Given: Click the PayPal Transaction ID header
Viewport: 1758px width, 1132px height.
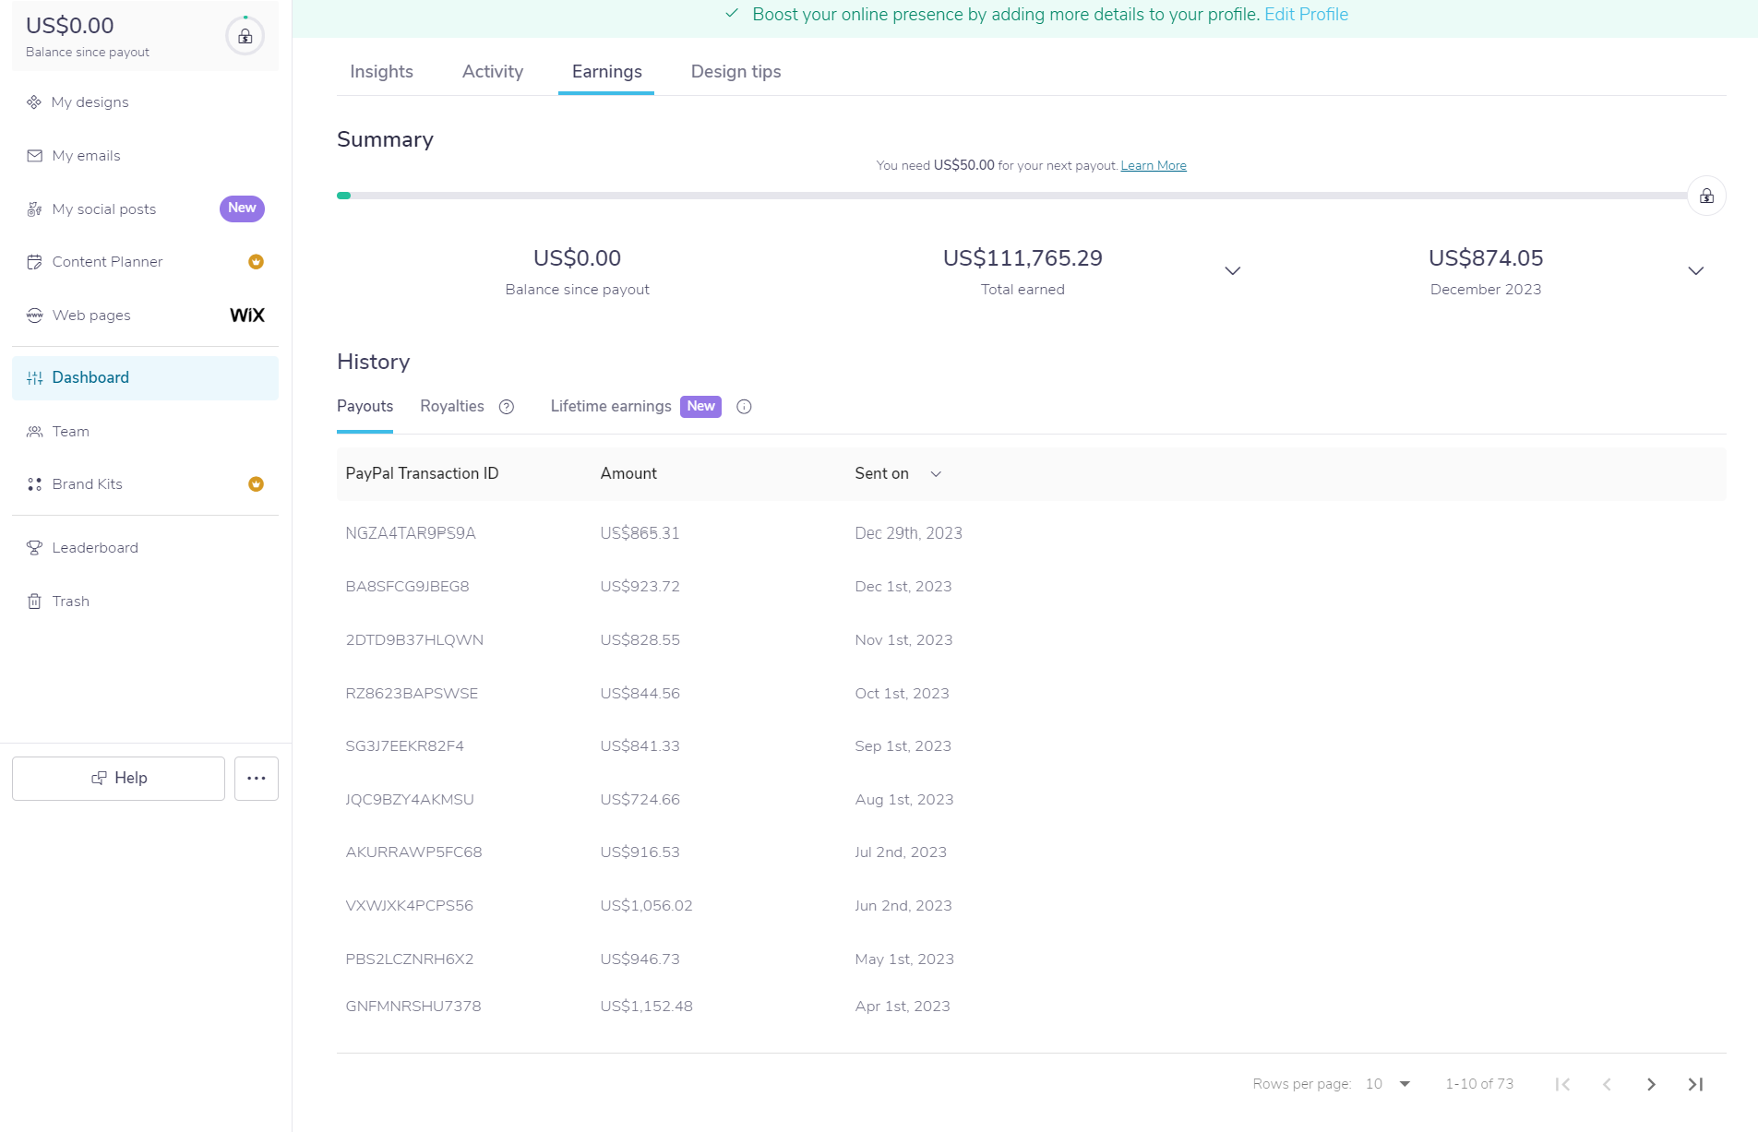Looking at the screenshot, I should tap(422, 474).
